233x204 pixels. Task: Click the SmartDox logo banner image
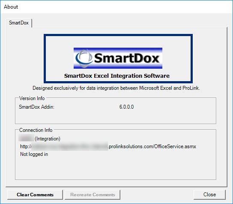pyautogui.click(x=118, y=58)
